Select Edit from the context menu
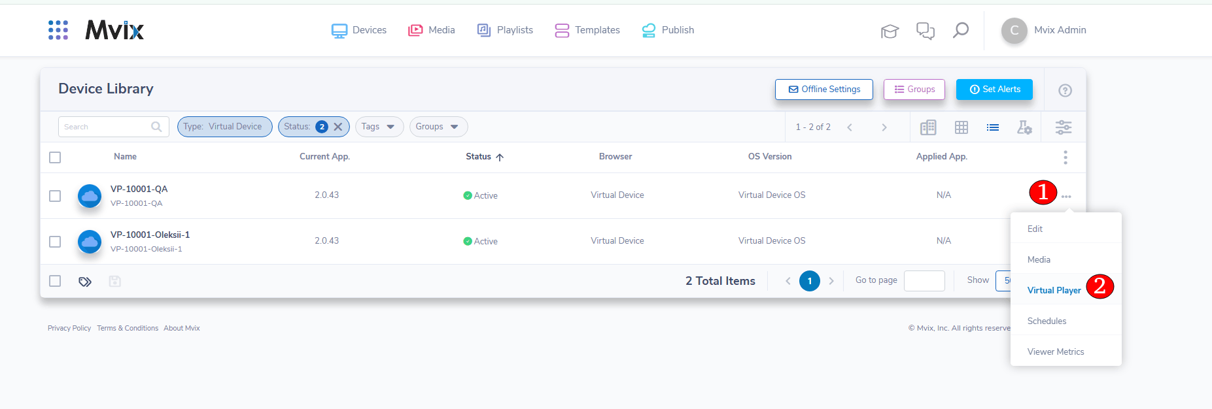1212x409 pixels. click(1066, 229)
